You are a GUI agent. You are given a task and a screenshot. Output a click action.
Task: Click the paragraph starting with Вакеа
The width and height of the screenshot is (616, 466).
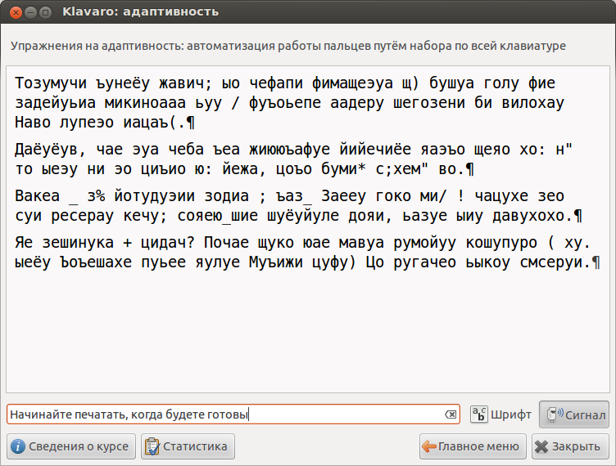(298, 205)
